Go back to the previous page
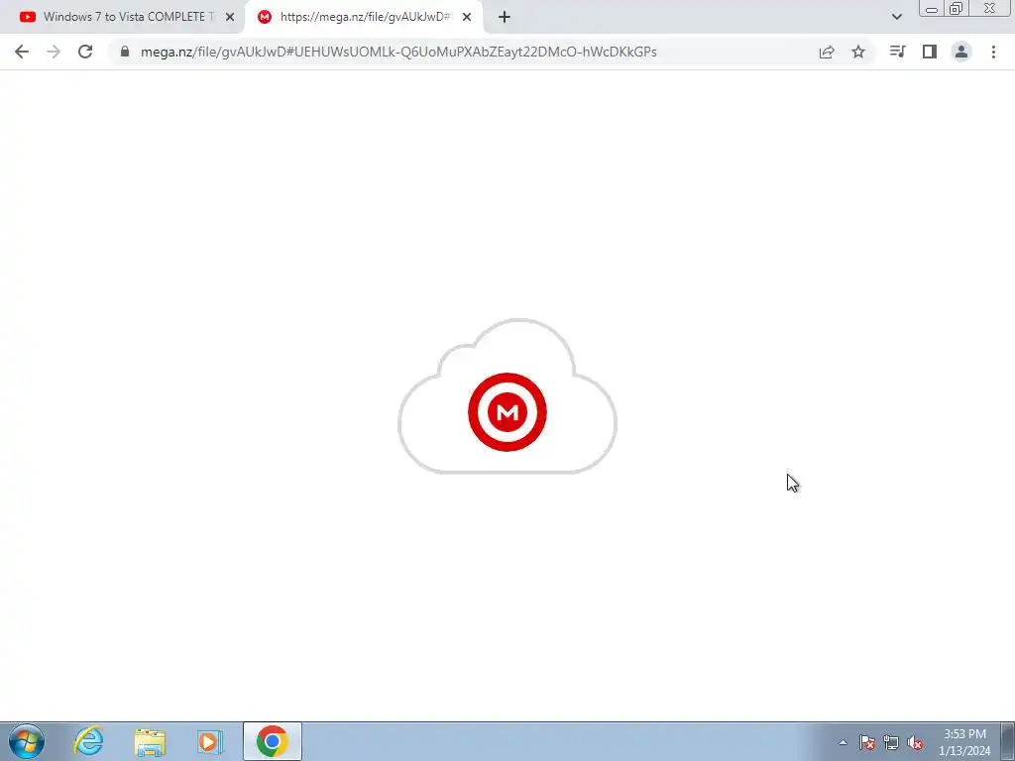1015x761 pixels. (22, 52)
